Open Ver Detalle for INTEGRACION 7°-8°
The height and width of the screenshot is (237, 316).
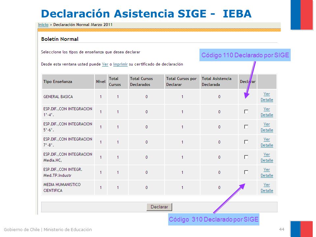pyautogui.click(x=267, y=142)
